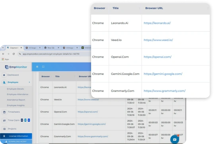Open www.veed.io link in enlarged overlay
214x144 pixels.
click(x=158, y=40)
